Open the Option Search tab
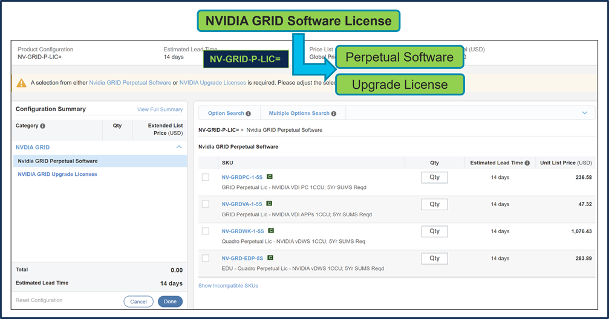The image size is (609, 319). (x=229, y=114)
